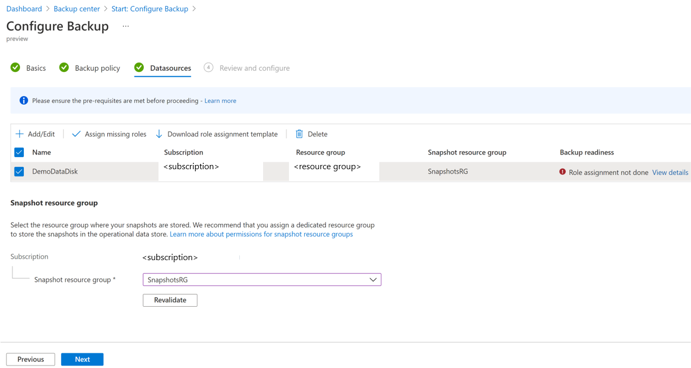Image resolution: width=691 pixels, height=368 pixels.
Task: Uncheck the DemoDataDisk row checkbox
Action: pos(19,172)
